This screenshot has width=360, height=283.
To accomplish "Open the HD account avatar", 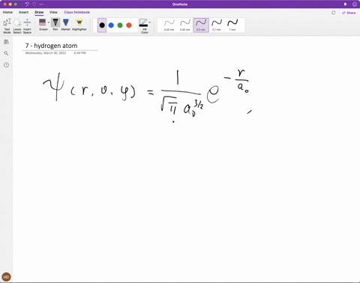I will tap(6, 277).
